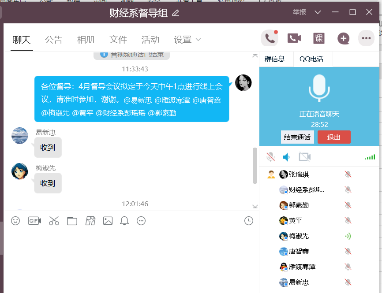Click the image picture icon
The height and width of the screenshot is (293, 382).
pos(108,221)
